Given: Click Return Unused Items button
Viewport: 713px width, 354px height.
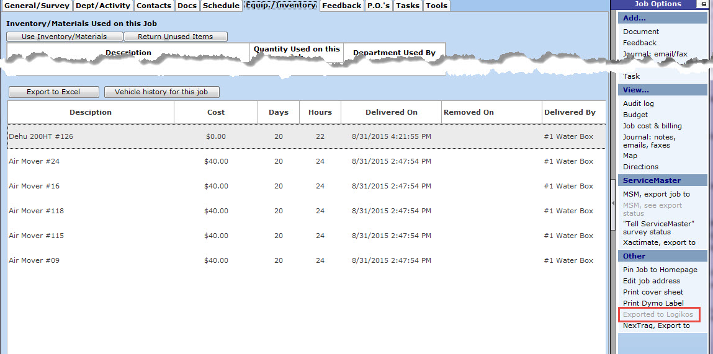Looking at the screenshot, I should [176, 37].
